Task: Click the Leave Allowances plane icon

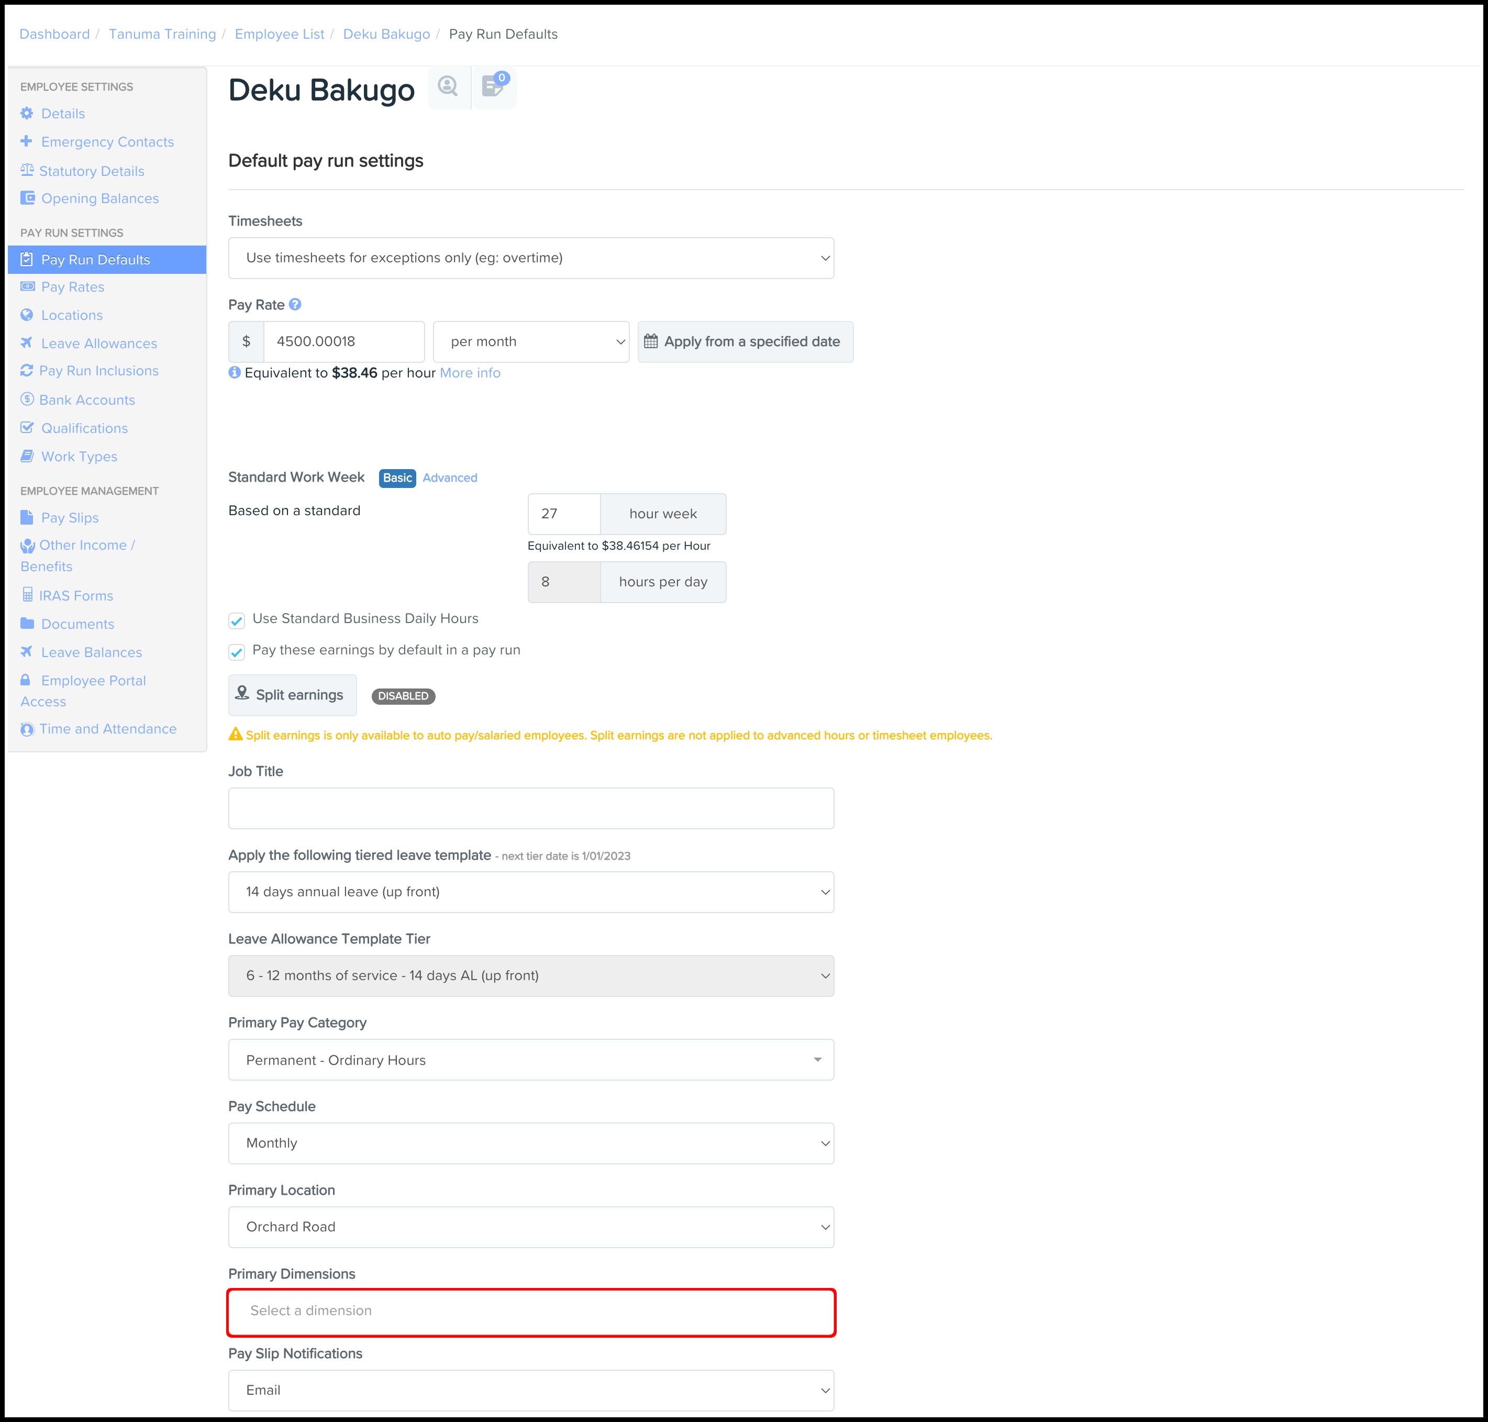Action: 27,343
